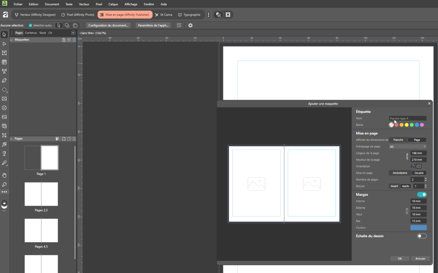This screenshot has height=273, width=438.
Task: Select the Frame Text tool
Action: (x=4, y=53)
